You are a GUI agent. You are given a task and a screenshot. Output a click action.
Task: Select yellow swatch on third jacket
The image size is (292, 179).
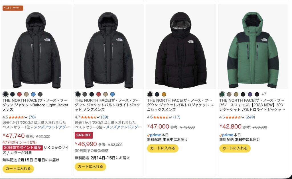click(x=164, y=94)
